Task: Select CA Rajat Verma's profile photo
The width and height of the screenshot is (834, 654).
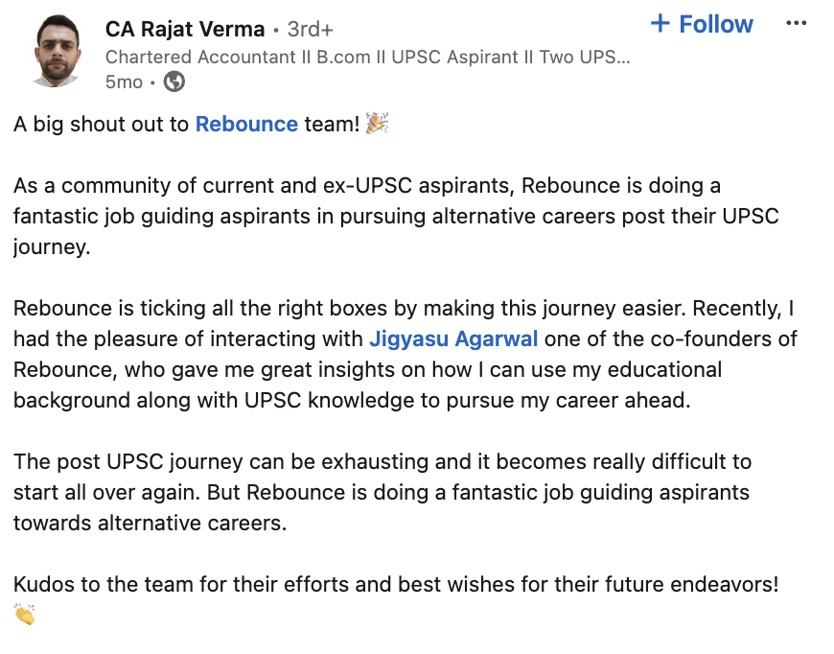Action: (55, 50)
